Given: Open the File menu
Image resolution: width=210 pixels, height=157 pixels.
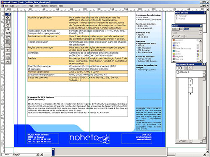Looking at the screenshot, I should 7,6.
